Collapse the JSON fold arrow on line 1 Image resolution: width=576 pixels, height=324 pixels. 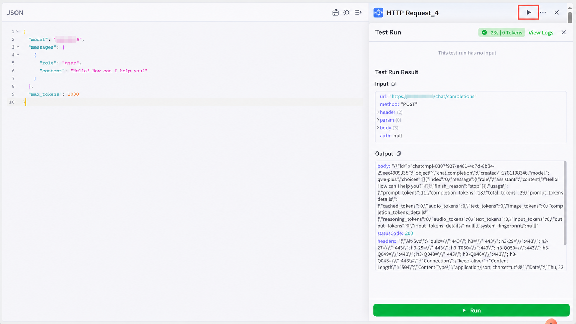(18, 31)
